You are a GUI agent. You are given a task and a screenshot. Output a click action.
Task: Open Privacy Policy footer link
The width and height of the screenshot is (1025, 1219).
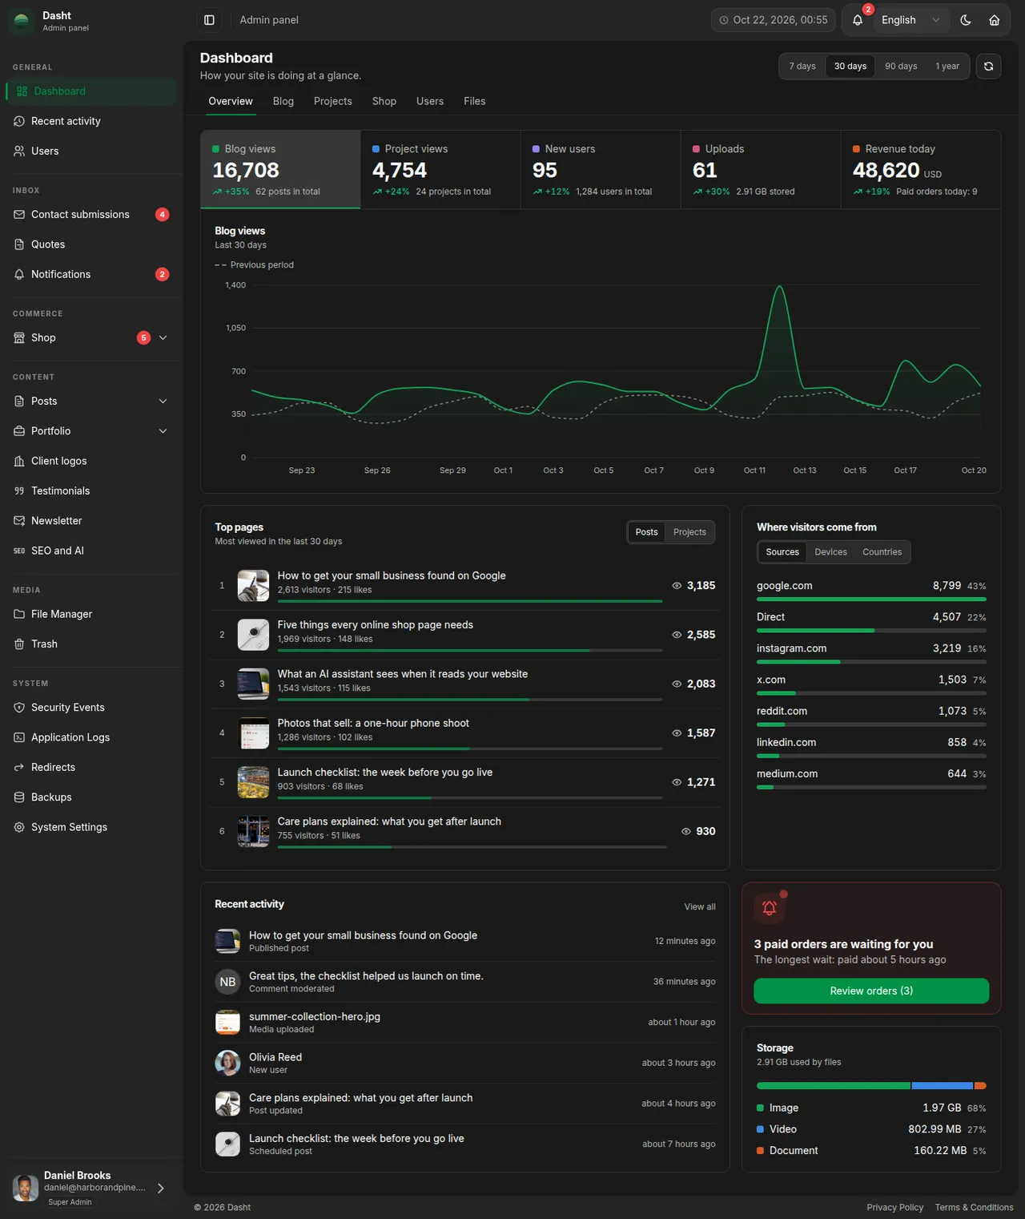tap(894, 1208)
